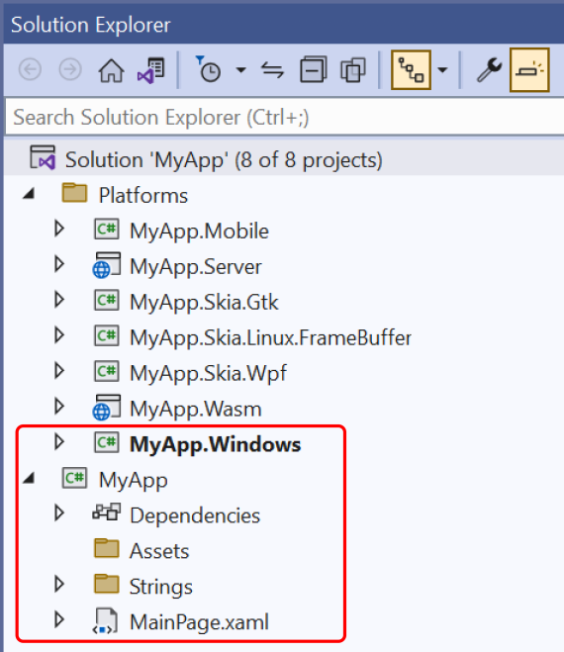Expand the Strings folder
This screenshot has height=652, width=564.
pos(59,584)
